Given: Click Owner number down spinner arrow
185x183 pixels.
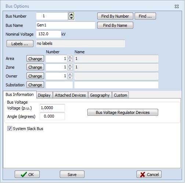Looking at the screenshot, I should [70, 78].
